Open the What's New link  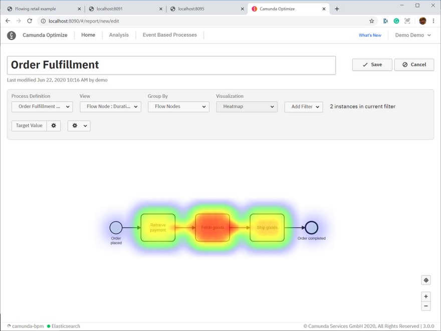pos(370,35)
